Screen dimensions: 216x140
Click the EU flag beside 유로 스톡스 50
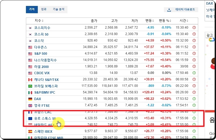pyautogui.click(x=30, y=118)
